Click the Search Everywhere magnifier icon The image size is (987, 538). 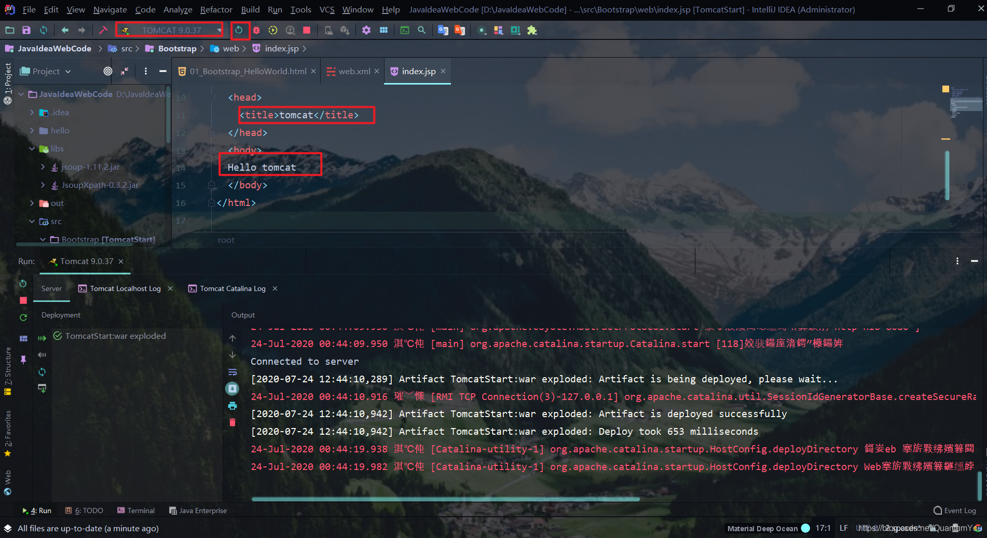(x=421, y=30)
